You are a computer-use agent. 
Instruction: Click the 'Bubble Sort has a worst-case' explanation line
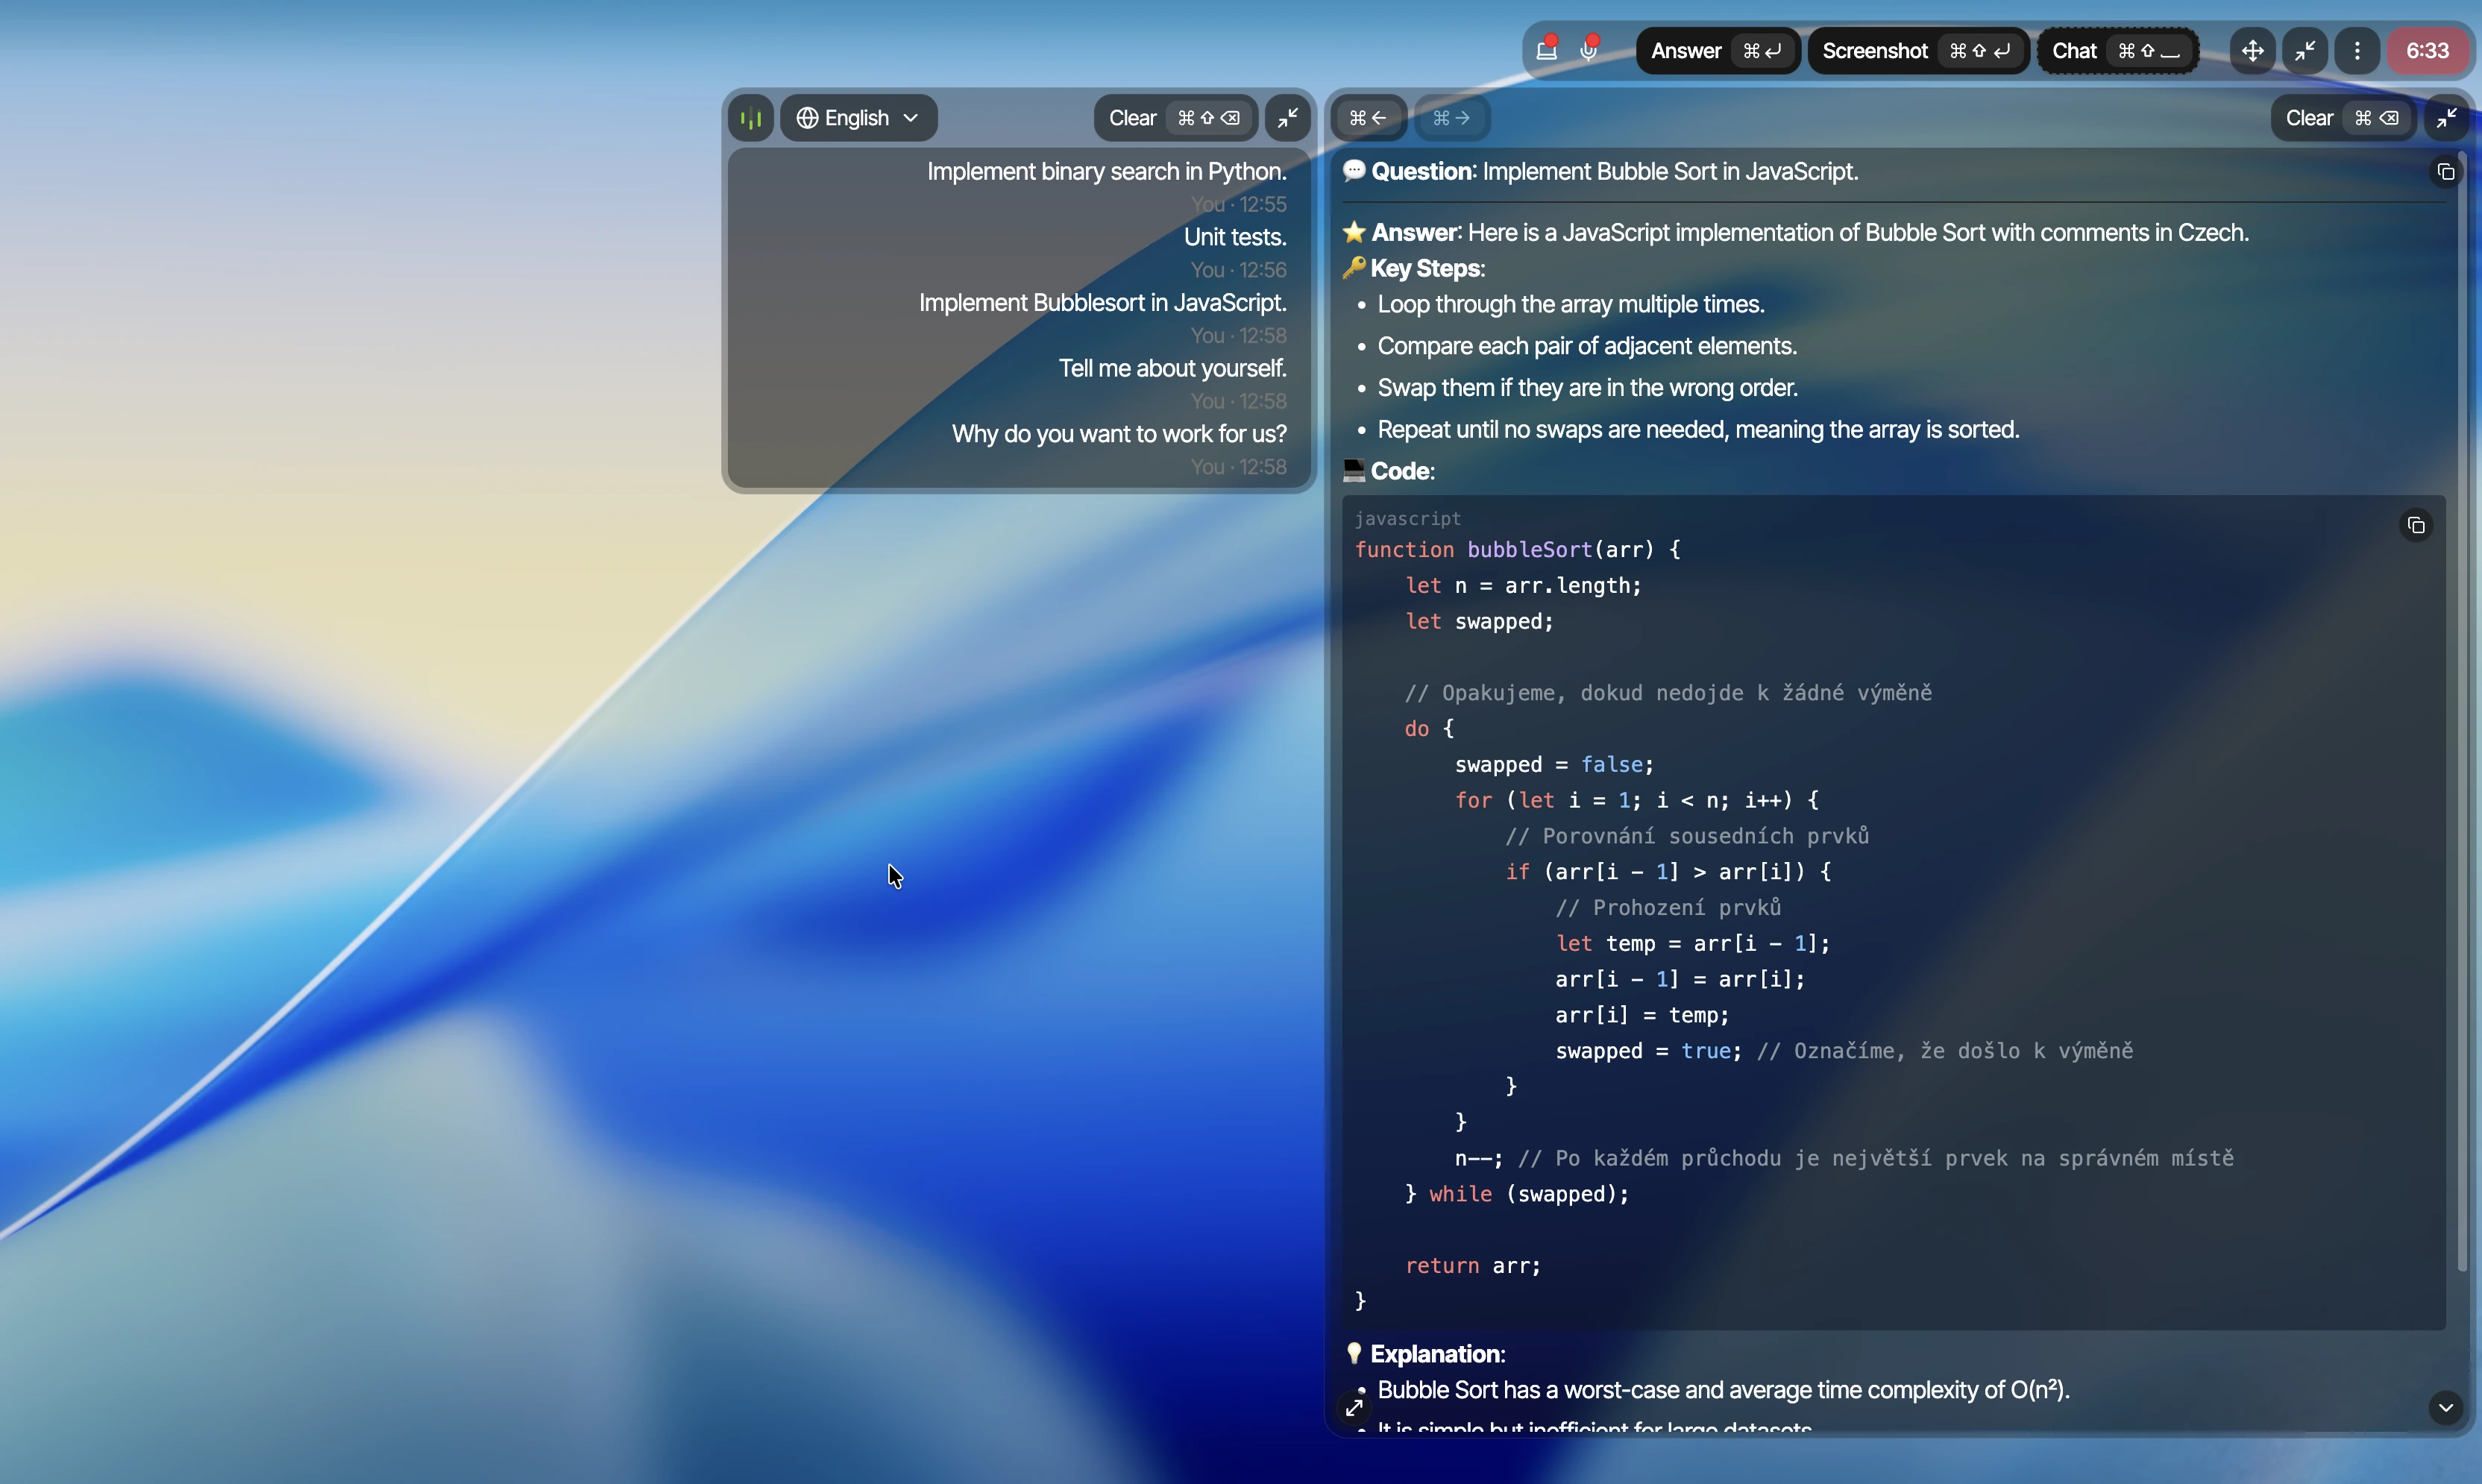point(1723,1390)
